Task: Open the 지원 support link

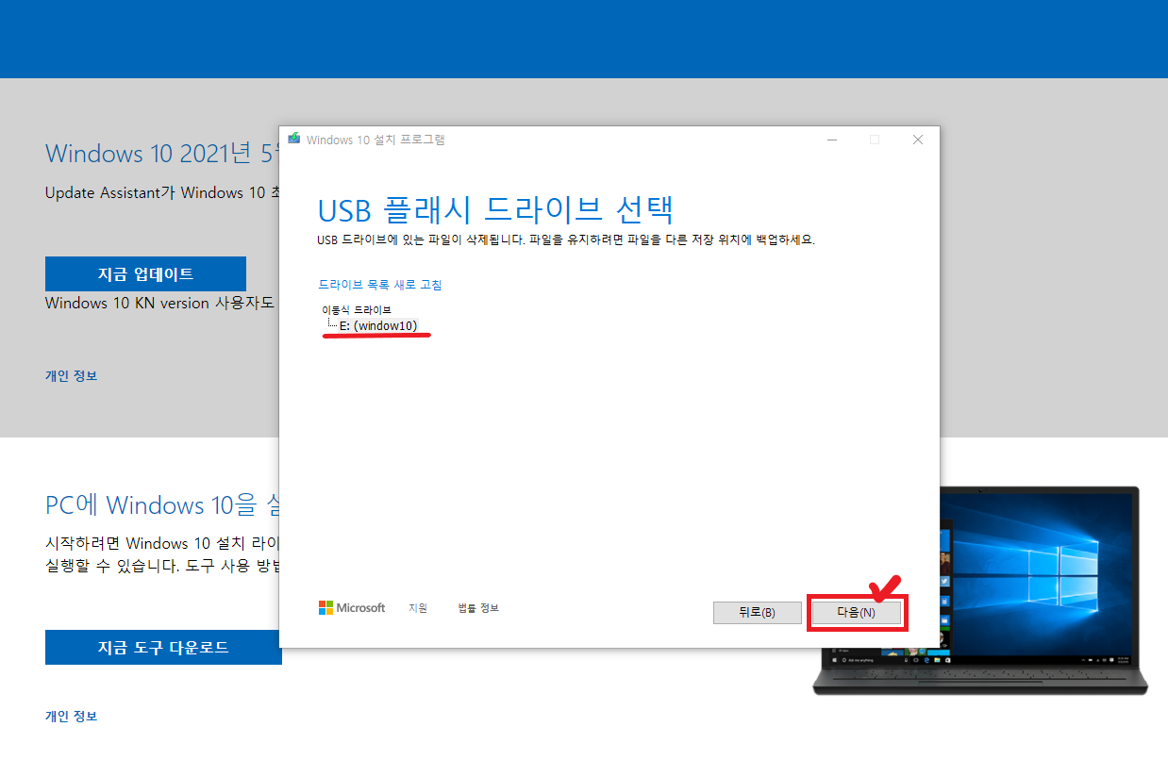Action: (x=418, y=608)
